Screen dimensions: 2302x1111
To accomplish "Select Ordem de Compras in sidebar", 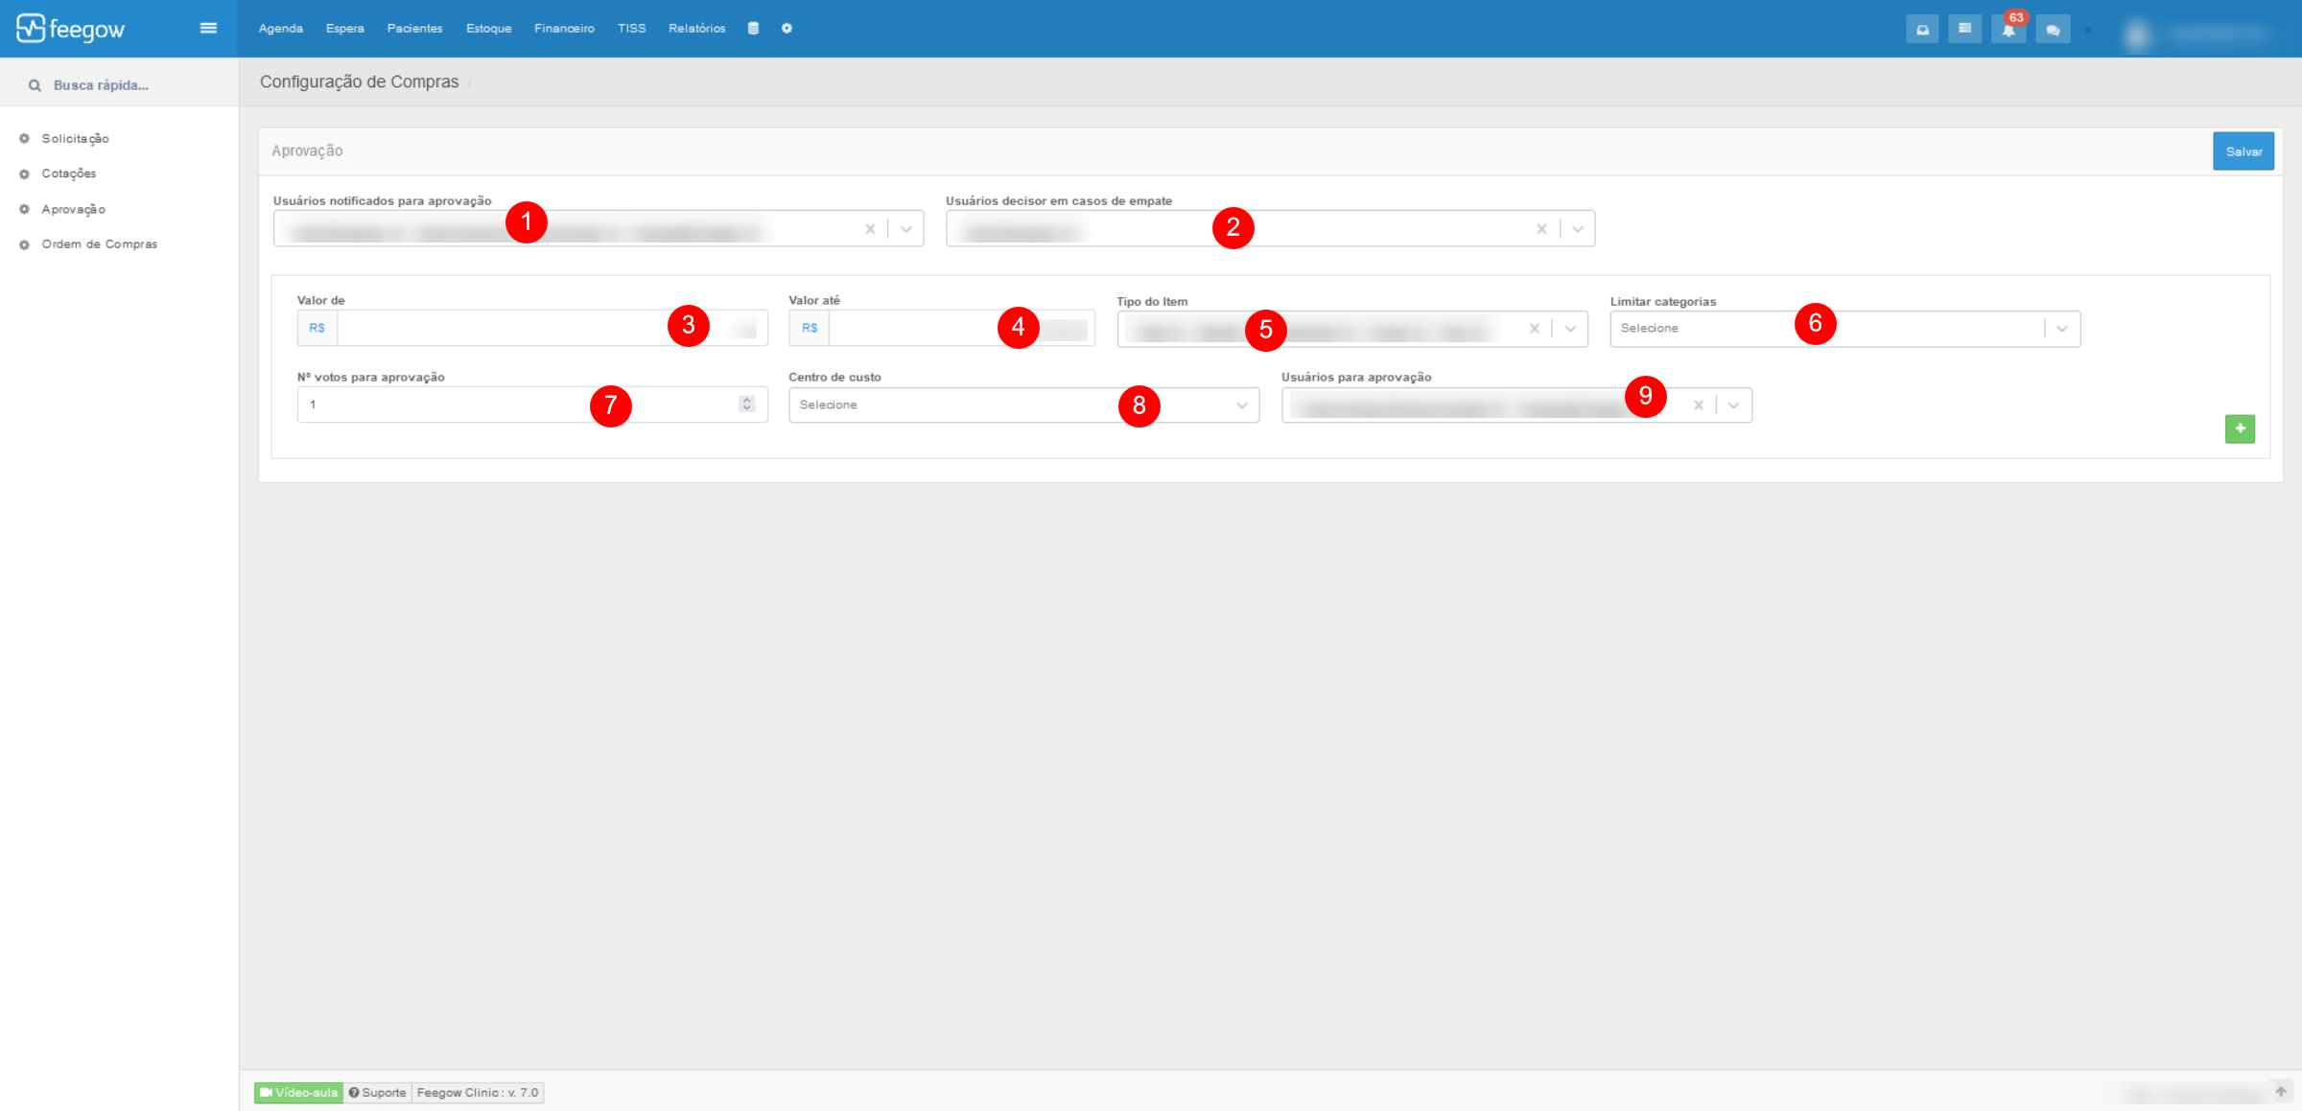I will 99,244.
